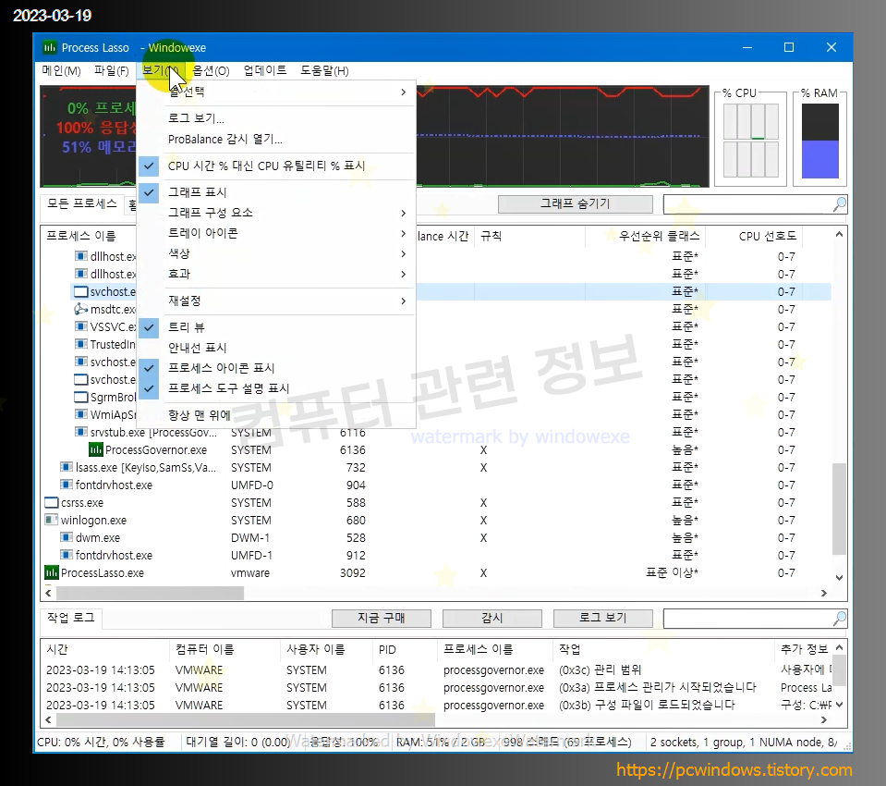Click the WmiApSrv process icon
The image size is (886, 786).
[x=80, y=414]
